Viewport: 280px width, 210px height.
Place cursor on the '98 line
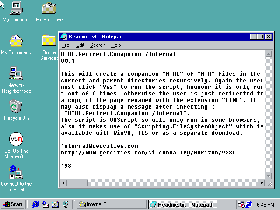[x=66, y=166]
